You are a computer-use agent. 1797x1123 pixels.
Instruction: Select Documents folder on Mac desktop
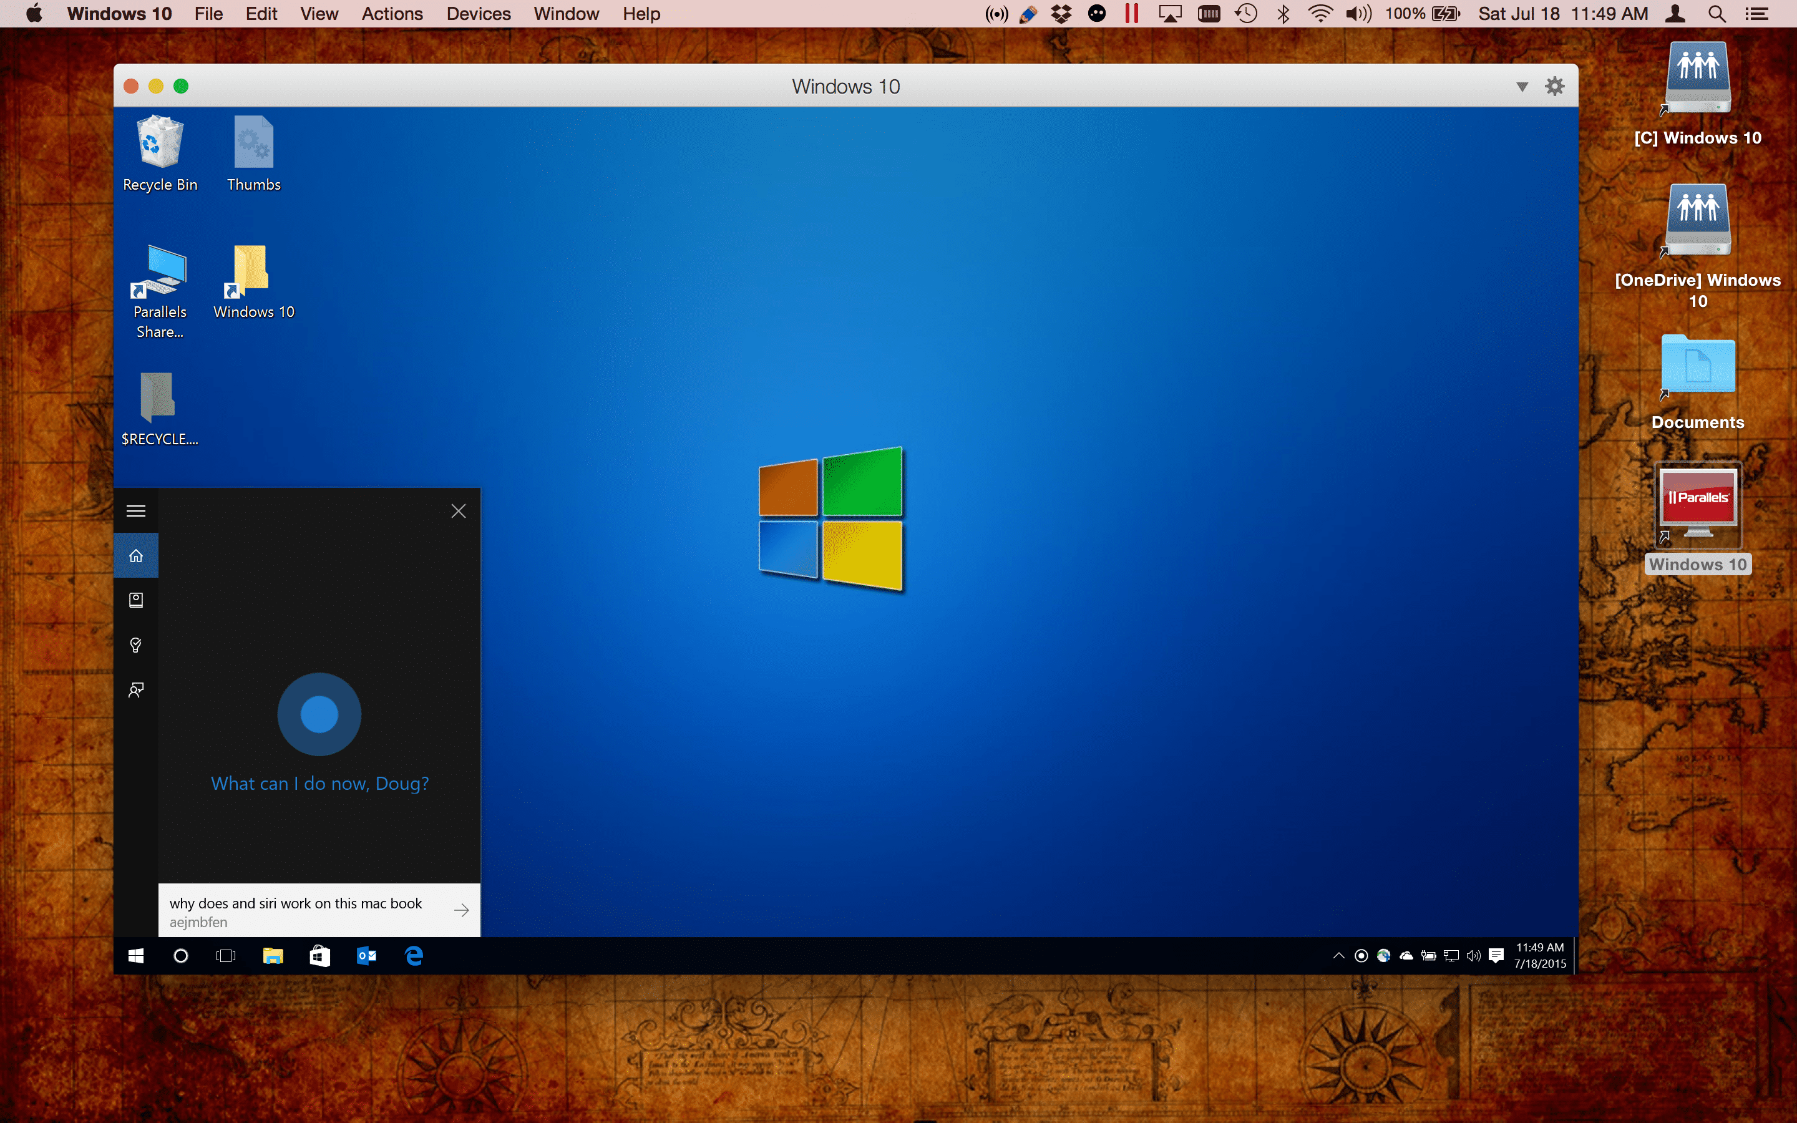(1698, 382)
